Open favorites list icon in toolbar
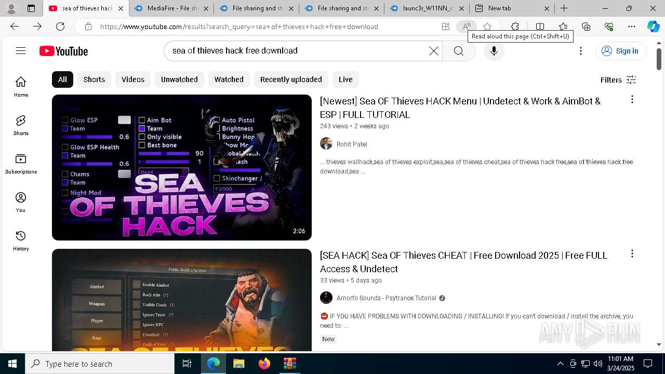Screen dimensions: 665x374 563,26
